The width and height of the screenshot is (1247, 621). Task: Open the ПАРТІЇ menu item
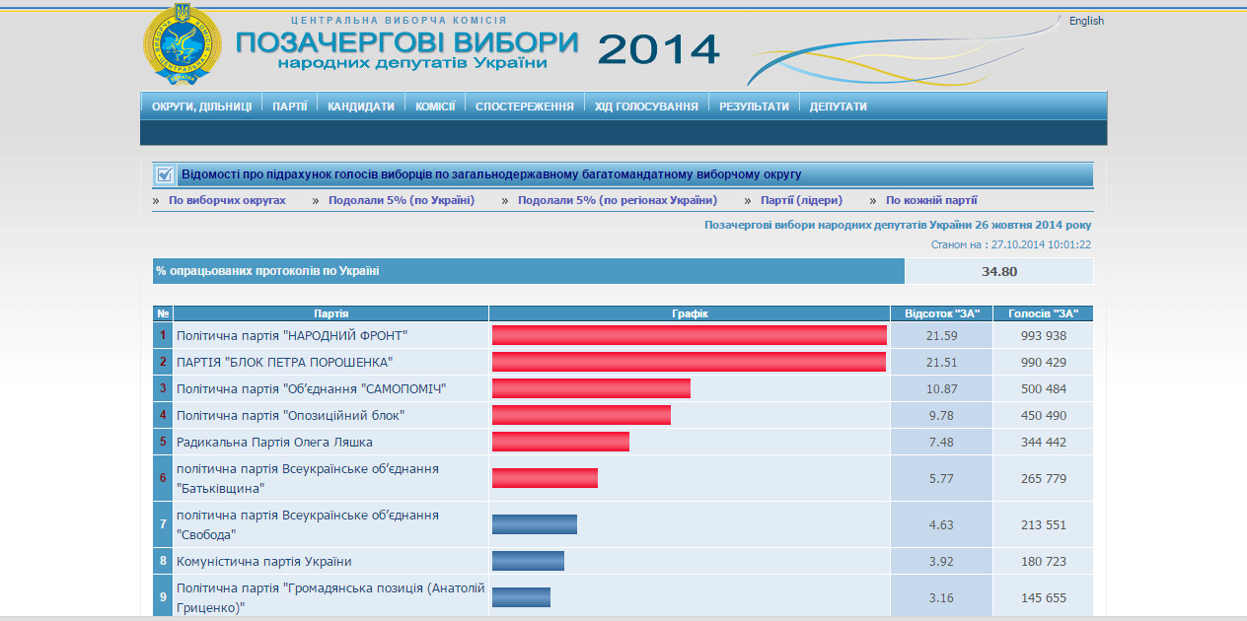coord(290,106)
